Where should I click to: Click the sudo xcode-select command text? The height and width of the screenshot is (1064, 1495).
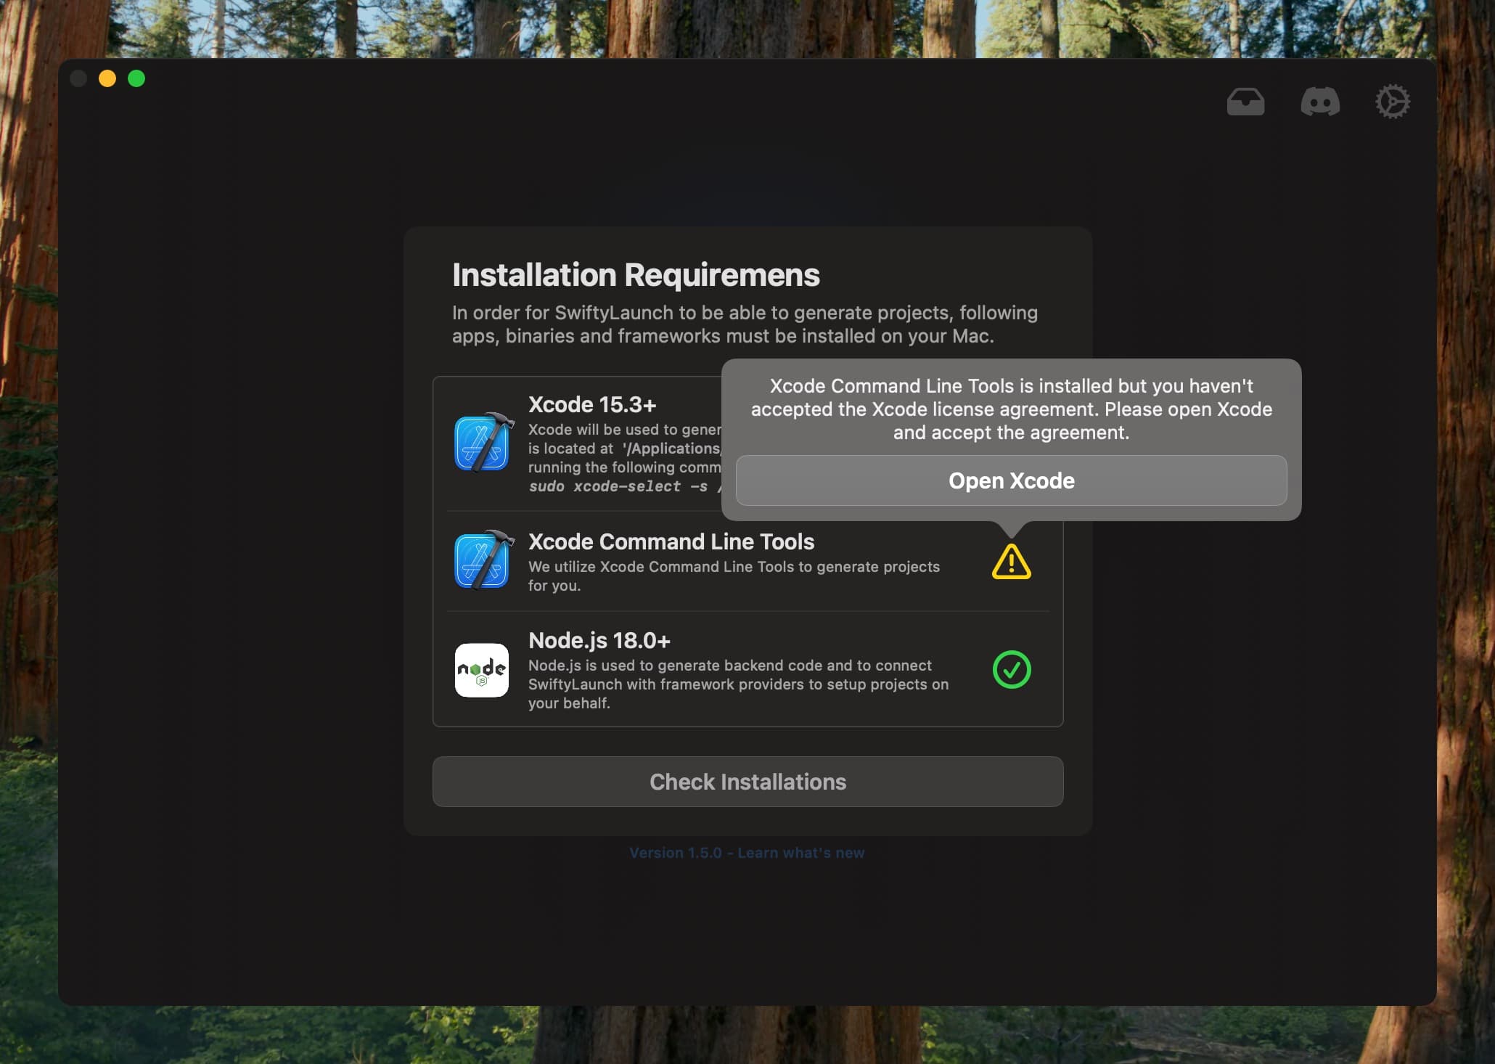coord(625,486)
